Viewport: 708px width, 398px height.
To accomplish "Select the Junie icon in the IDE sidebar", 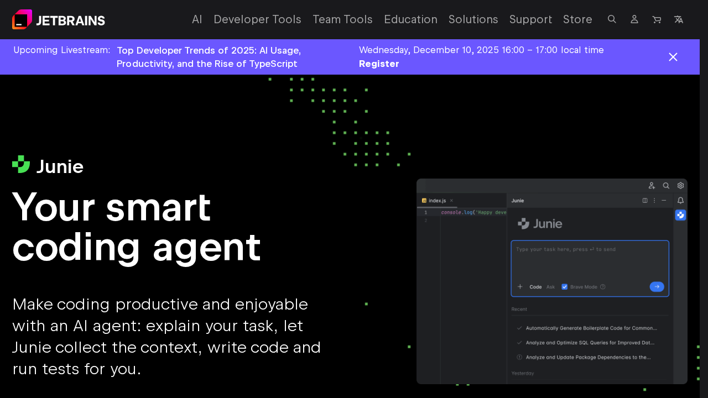I will [680, 215].
